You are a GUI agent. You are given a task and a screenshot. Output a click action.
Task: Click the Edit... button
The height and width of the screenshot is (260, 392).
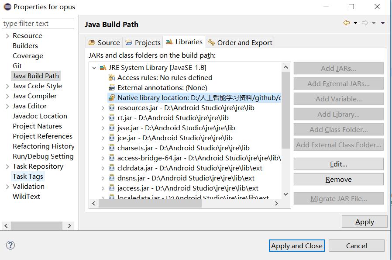338,164
